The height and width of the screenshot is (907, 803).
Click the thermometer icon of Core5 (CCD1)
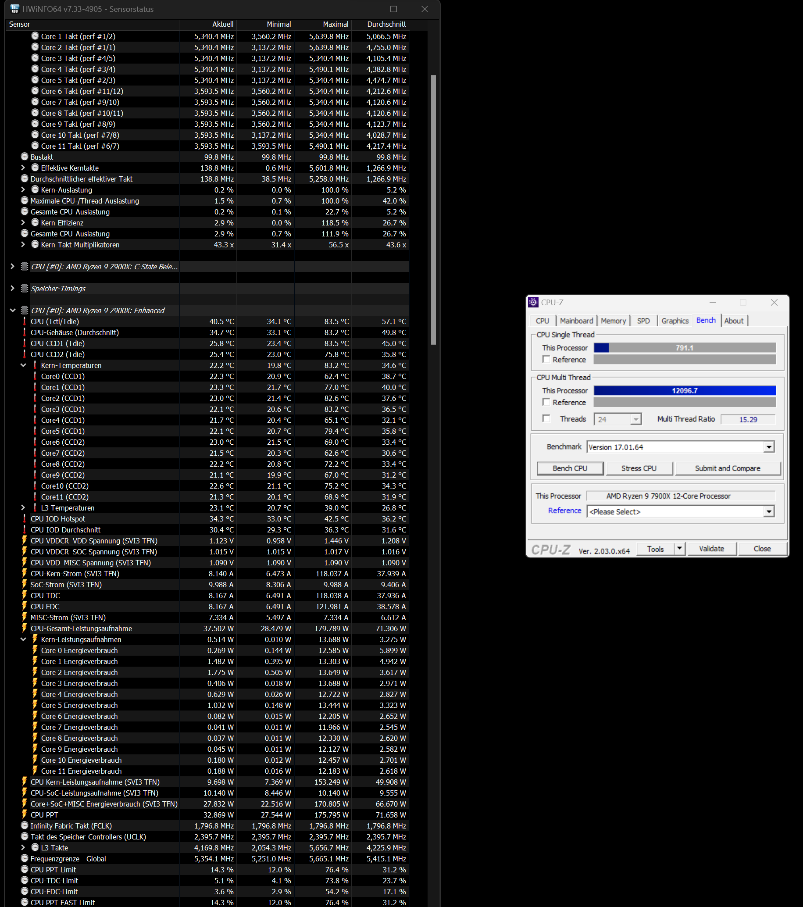(x=35, y=430)
